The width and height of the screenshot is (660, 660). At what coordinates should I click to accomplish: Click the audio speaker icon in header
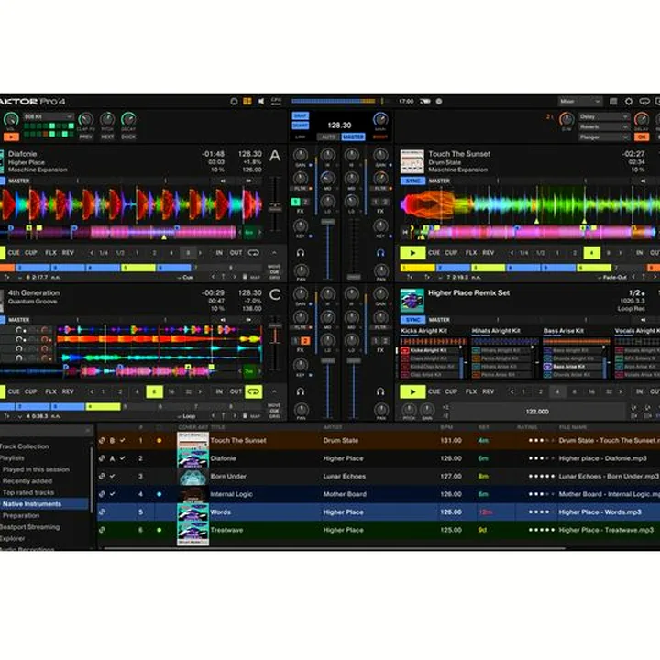pyautogui.click(x=261, y=102)
